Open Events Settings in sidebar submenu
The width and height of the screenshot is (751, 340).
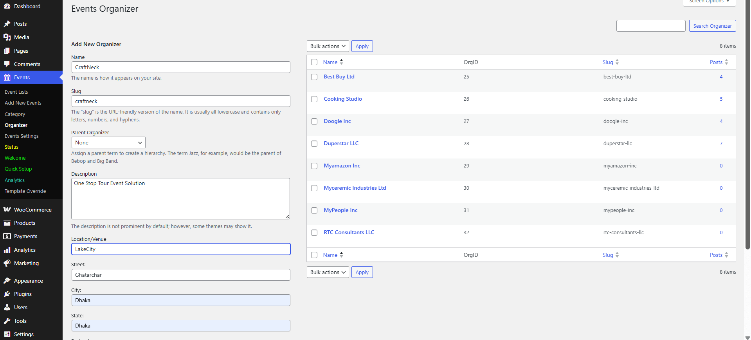(x=22, y=136)
